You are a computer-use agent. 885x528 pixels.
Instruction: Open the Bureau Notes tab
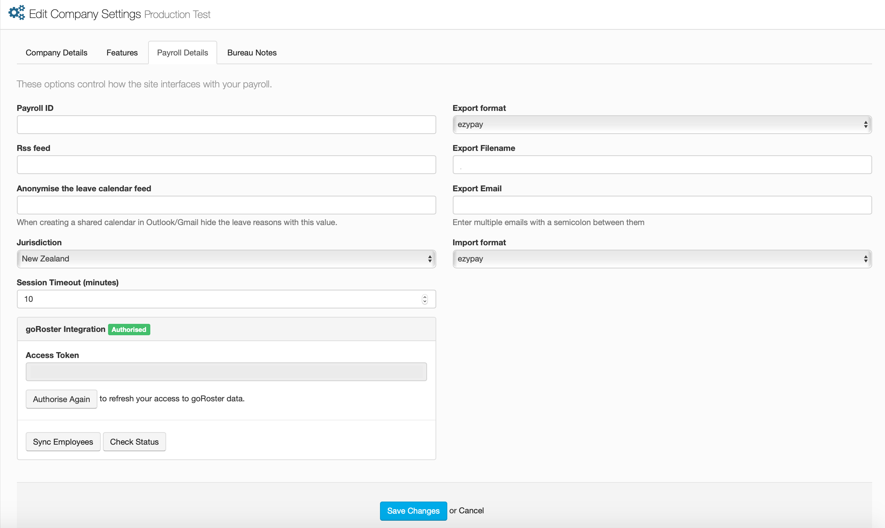tap(252, 53)
